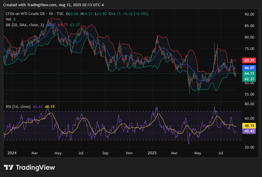Click the 85.00 price axis label
Image resolution: width=262 pixels, height=177 pixels.
pyautogui.click(x=249, y=26)
